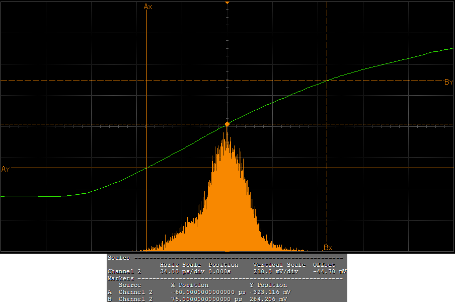Select the 0.000s position value
Screen dimensions: 455x302
pos(220,271)
